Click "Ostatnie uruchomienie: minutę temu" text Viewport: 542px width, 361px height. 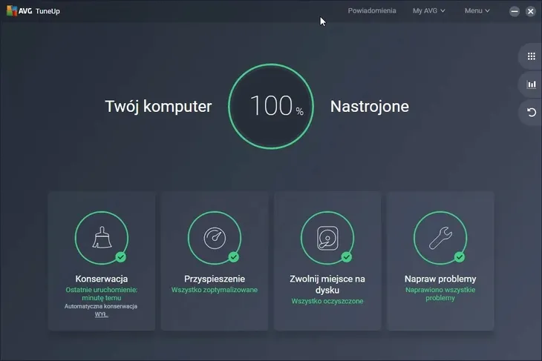point(102,294)
